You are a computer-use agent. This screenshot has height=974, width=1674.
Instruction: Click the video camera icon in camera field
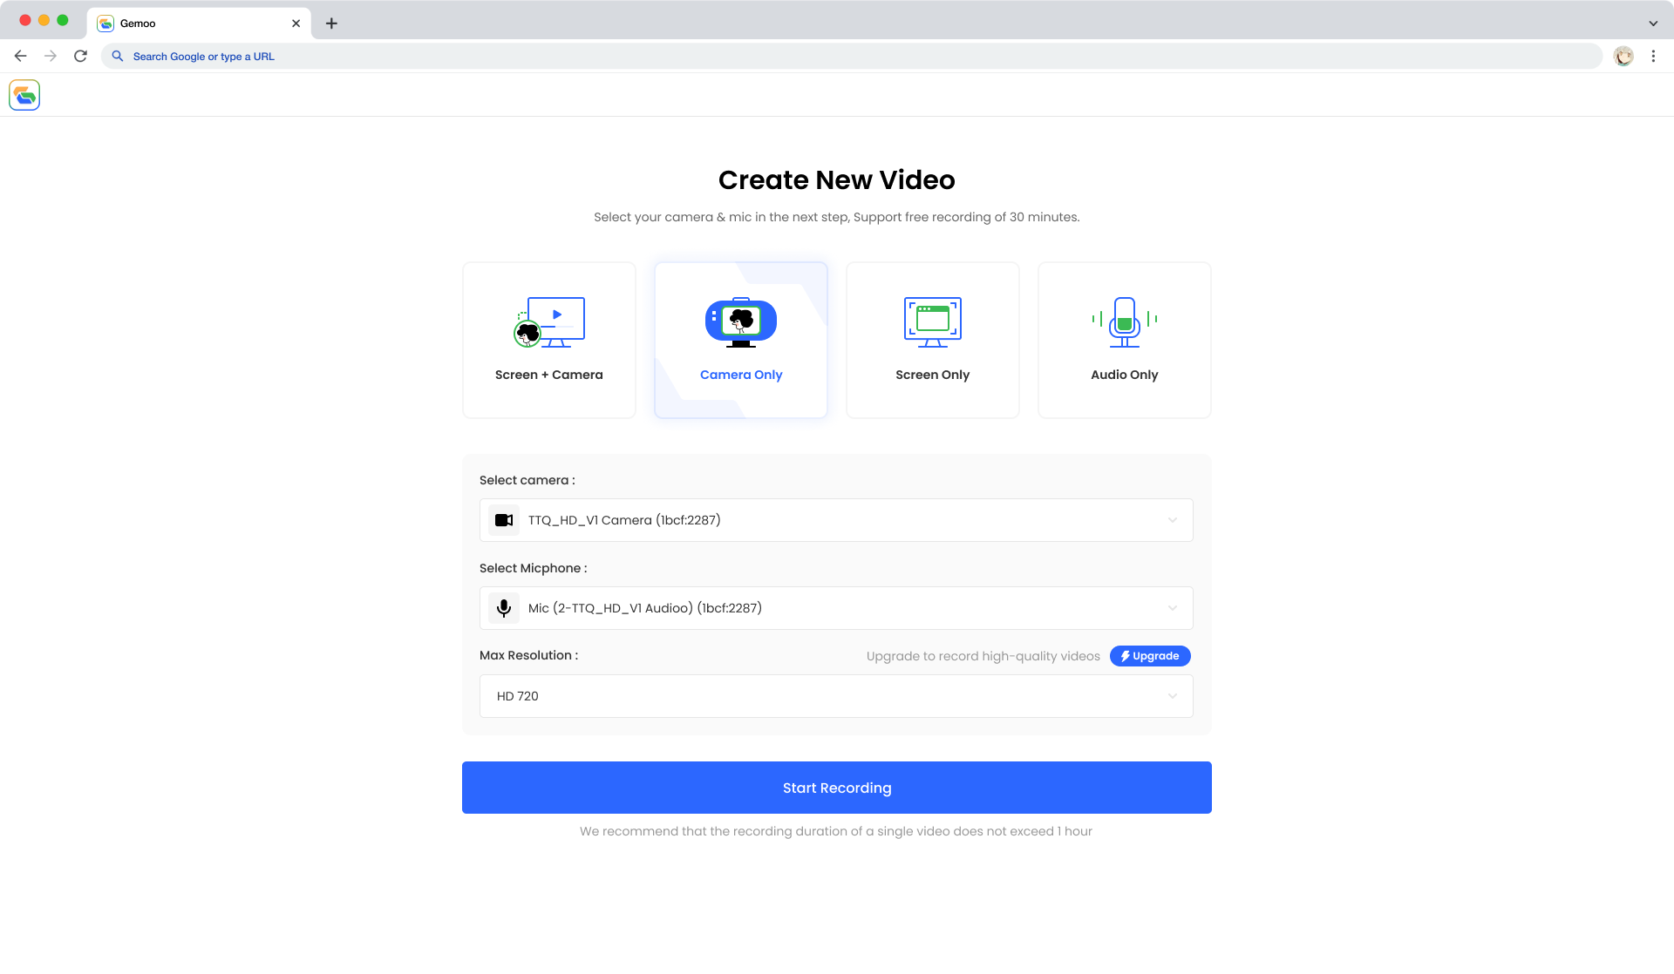tap(504, 520)
